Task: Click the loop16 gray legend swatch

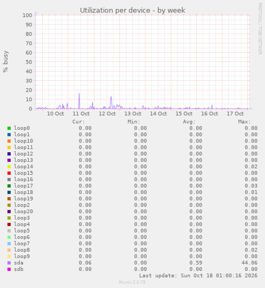Action: point(9,180)
